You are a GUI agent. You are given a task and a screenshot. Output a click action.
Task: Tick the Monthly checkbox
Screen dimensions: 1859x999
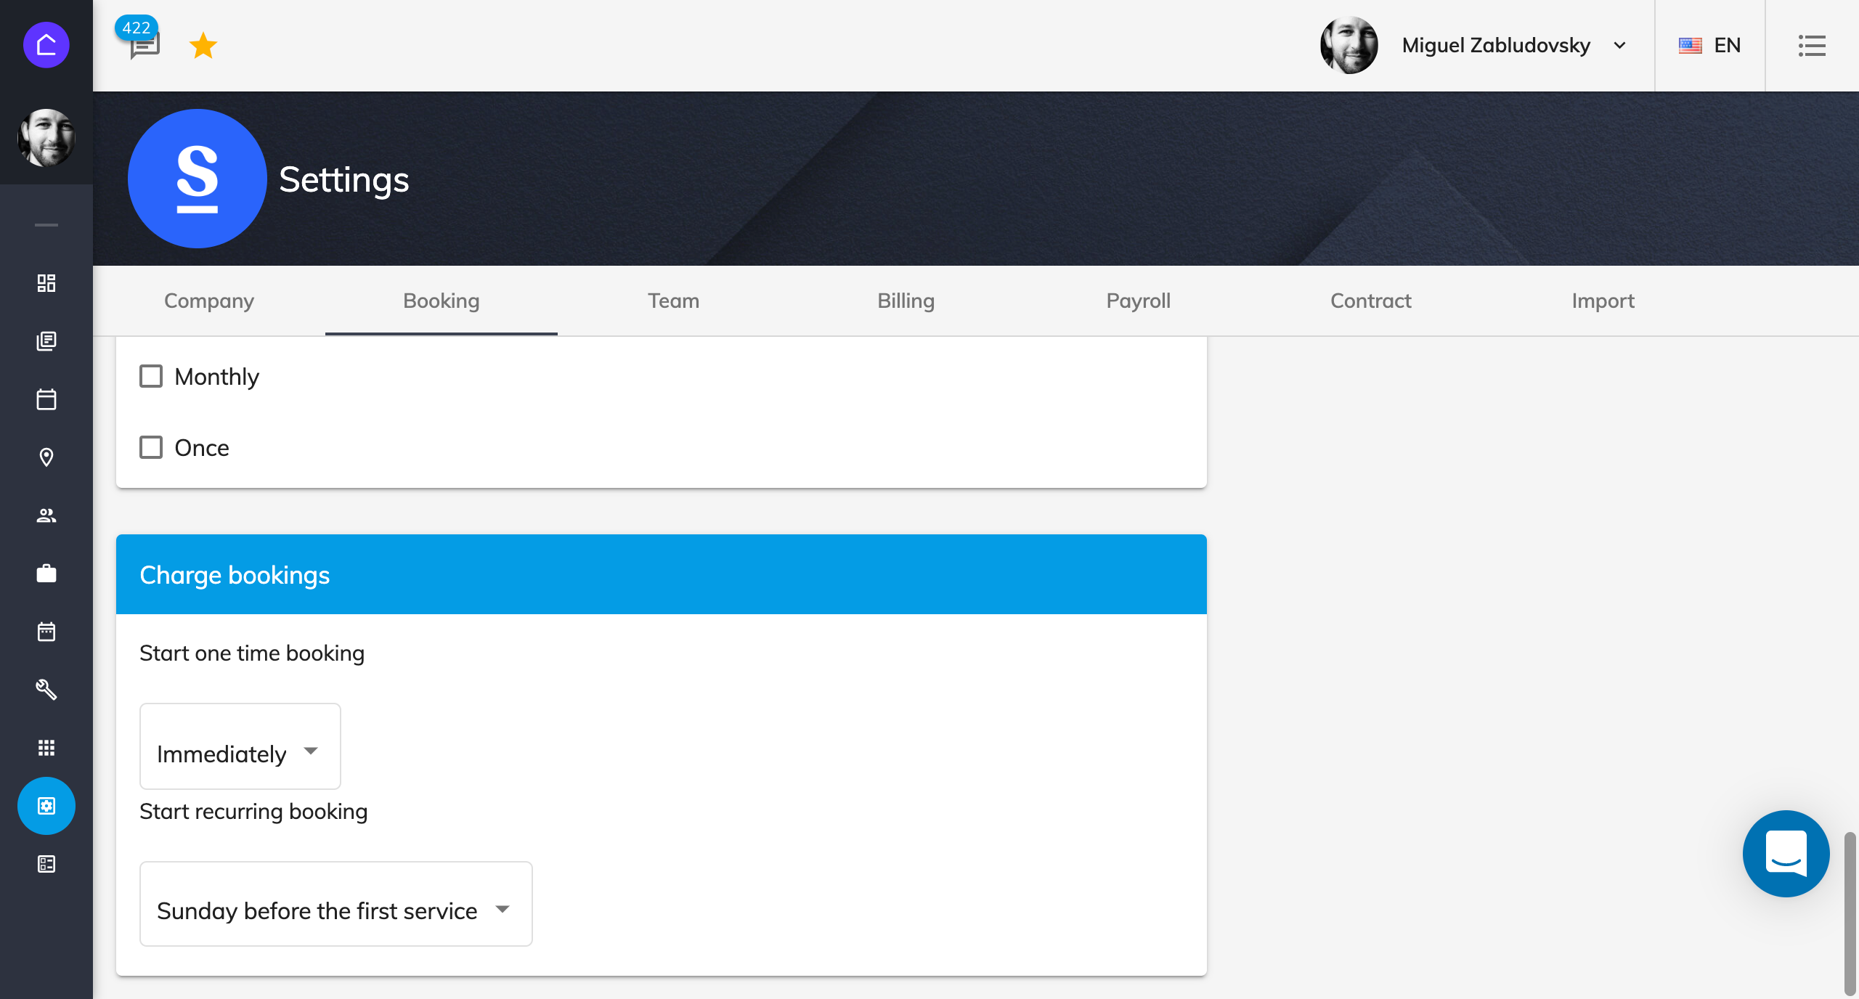(151, 376)
